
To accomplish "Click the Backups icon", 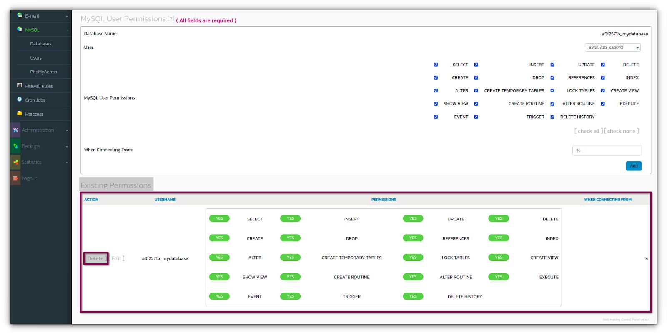I will pyautogui.click(x=15, y=146).
